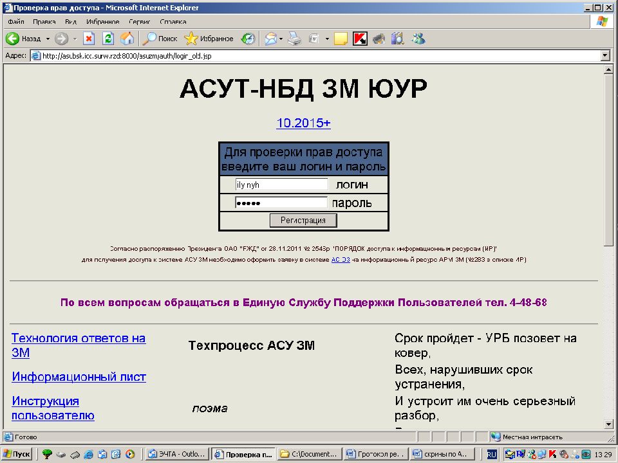Print the page with the printer icon

[294, 39]
